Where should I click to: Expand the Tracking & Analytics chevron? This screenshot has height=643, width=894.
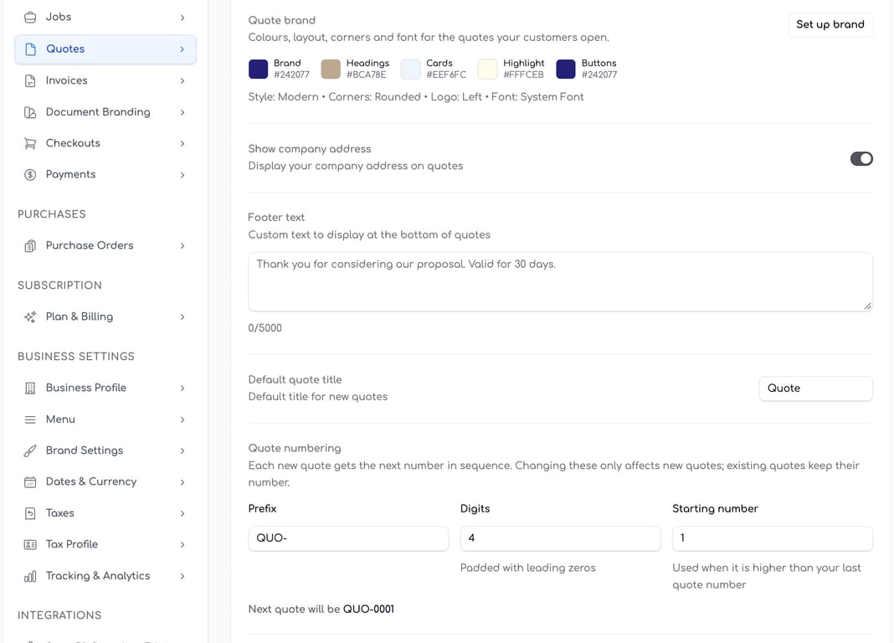click(182, 576)
